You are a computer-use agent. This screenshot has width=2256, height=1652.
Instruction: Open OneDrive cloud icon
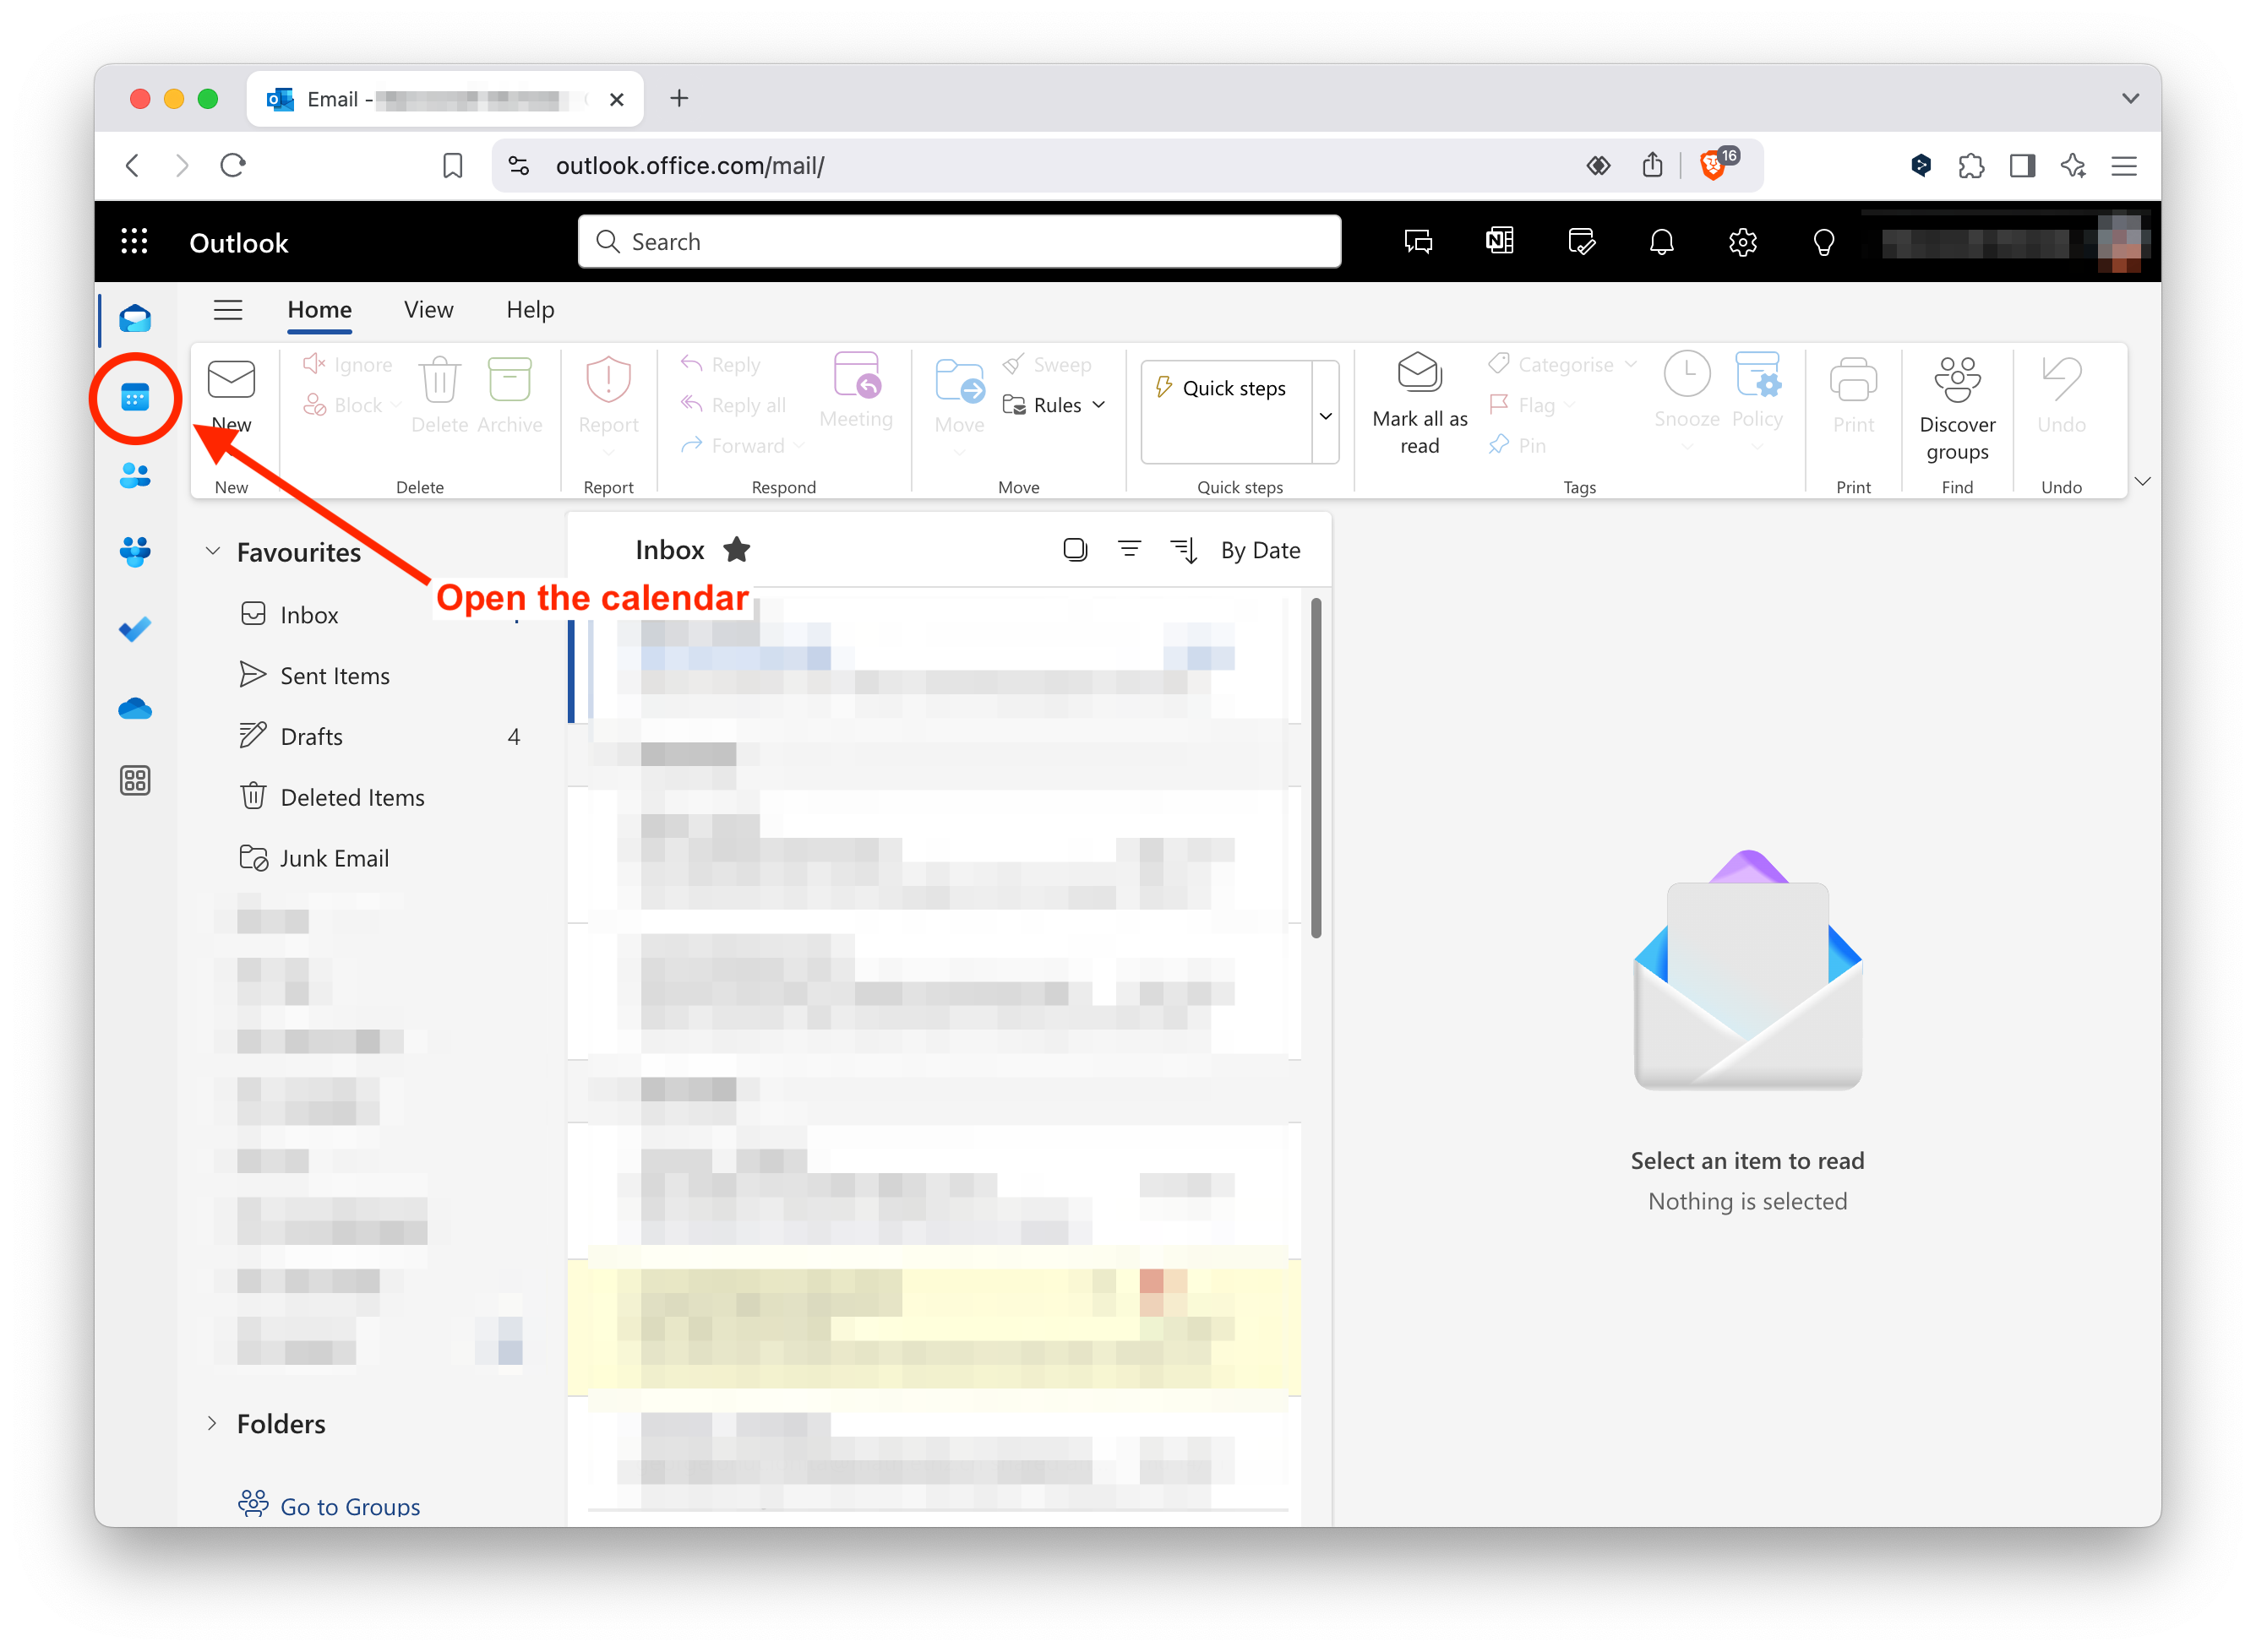click(135, 709)
